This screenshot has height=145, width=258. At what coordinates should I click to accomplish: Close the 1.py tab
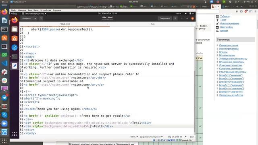click(192, 24)
